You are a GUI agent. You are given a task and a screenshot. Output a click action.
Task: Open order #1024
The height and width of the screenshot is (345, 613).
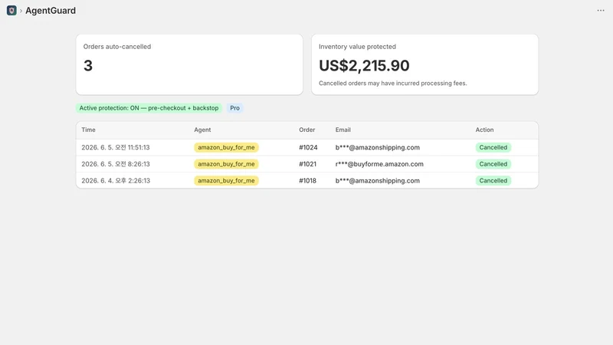(x=308, y=147)
